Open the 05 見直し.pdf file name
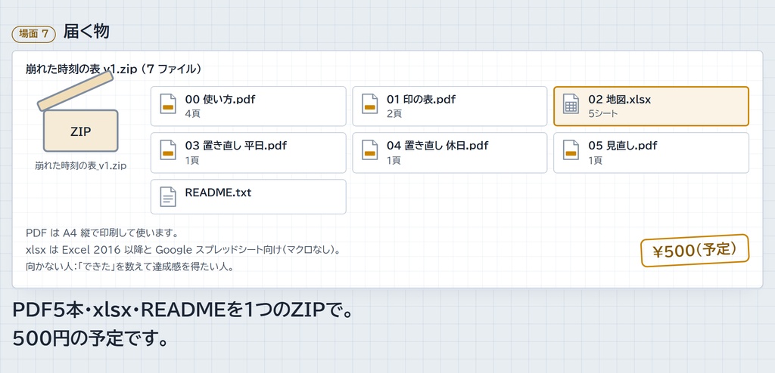775x373 pixels. pyautogui.click(x=623, y=146)
